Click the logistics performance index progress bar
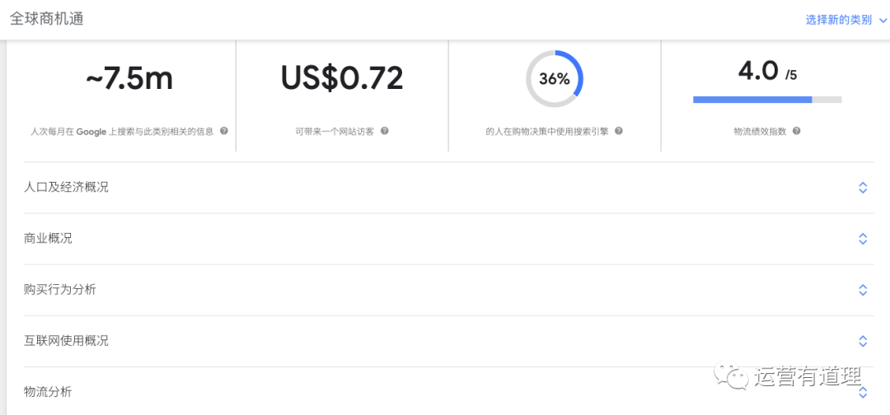This screenshot has height=415, width=890. click(x=767, y=100)
